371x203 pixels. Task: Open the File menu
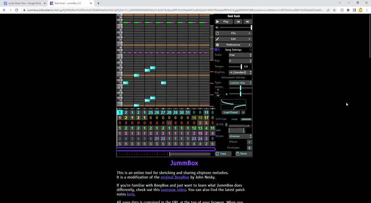[x=233, y=33]
